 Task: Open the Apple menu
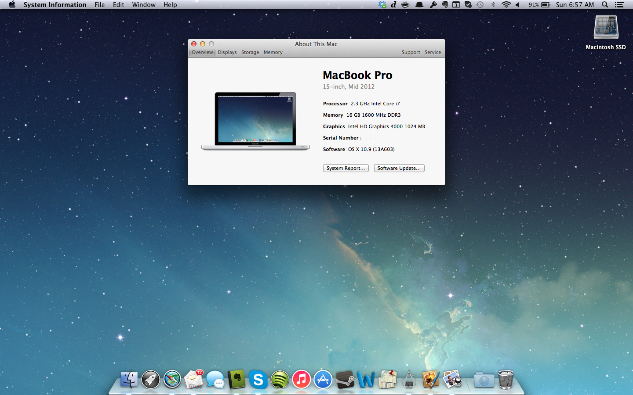point(12,5)
